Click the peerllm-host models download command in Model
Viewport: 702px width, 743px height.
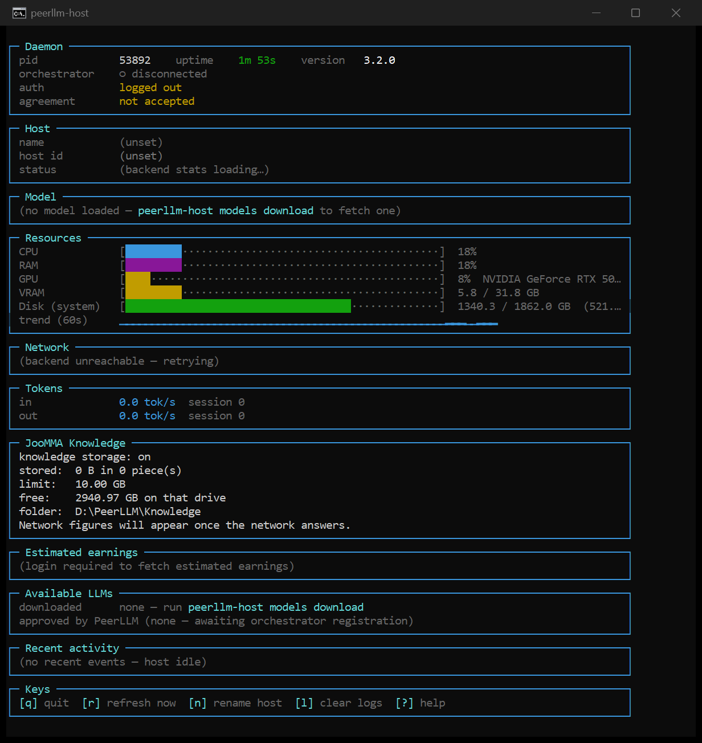(x=226, y=211)
